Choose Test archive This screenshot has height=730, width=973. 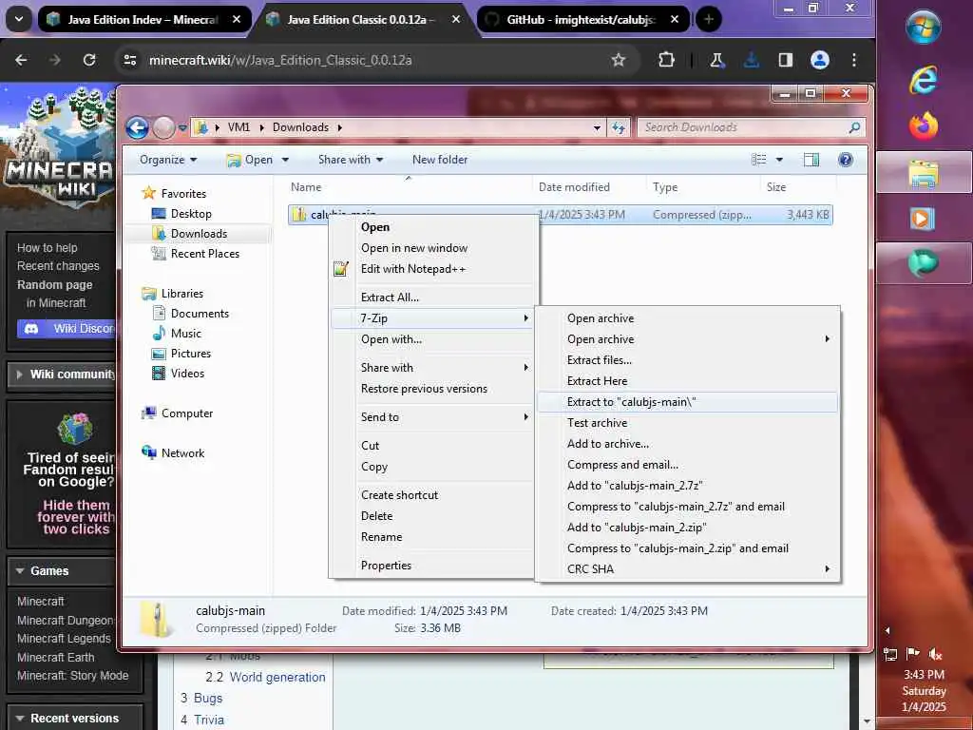[x=686, y=423]
